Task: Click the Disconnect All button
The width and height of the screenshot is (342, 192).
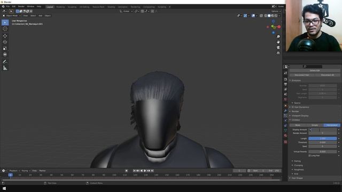Action: (x=328, y=75)
